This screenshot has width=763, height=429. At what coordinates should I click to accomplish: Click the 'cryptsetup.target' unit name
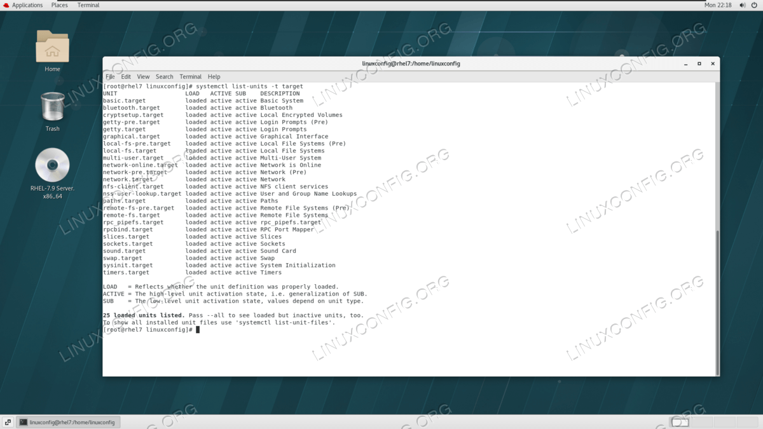point(134,115)
